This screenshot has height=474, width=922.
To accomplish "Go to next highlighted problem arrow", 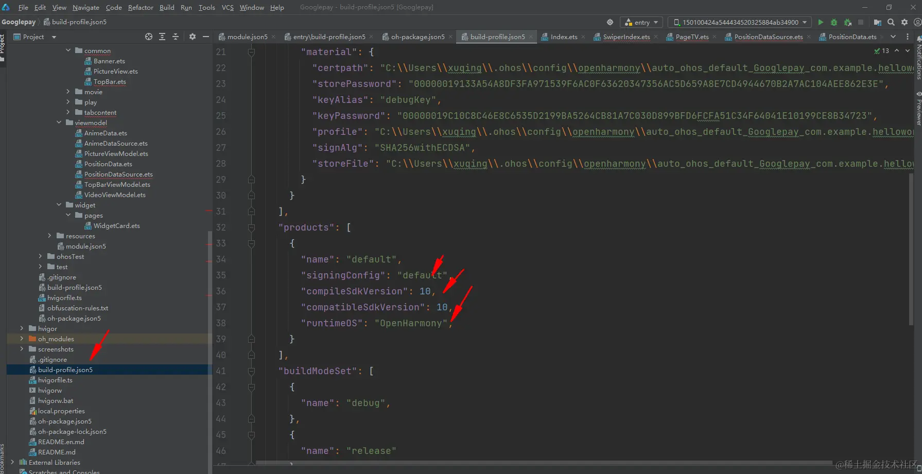I will [x=907, y=50].
